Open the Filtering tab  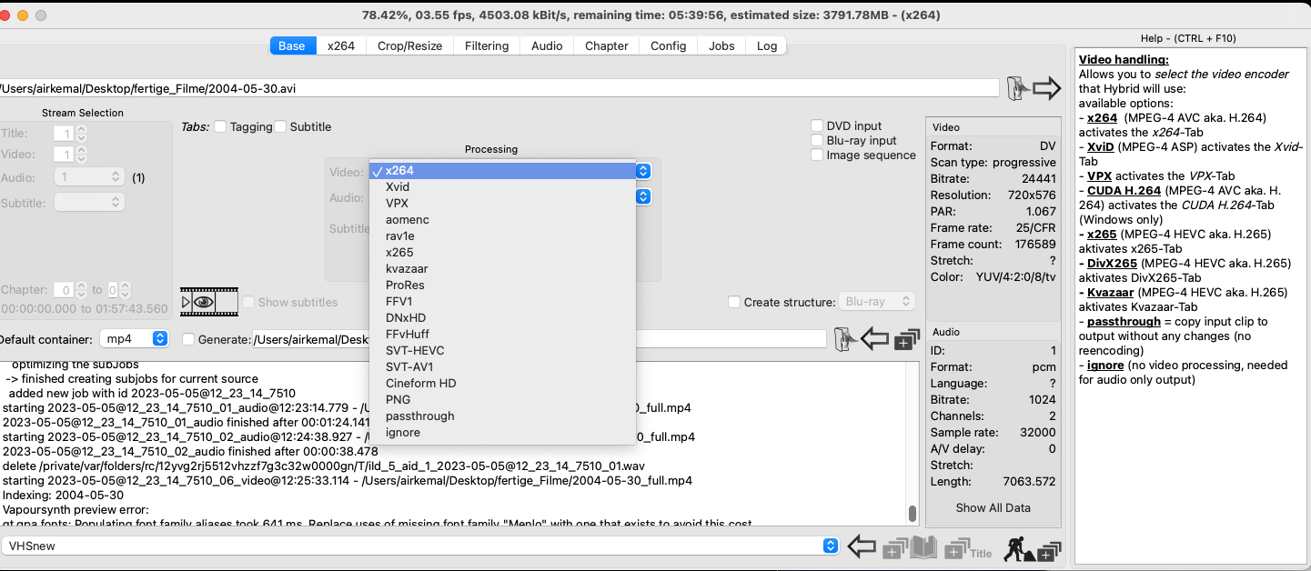pos(487,45)
